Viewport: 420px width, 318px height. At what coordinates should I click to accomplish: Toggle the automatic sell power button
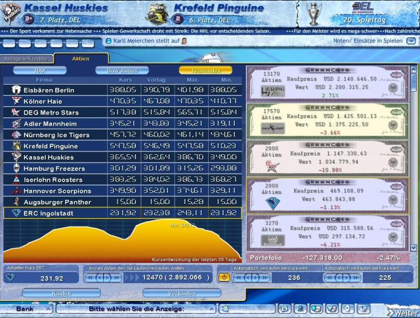pos(224,277)
